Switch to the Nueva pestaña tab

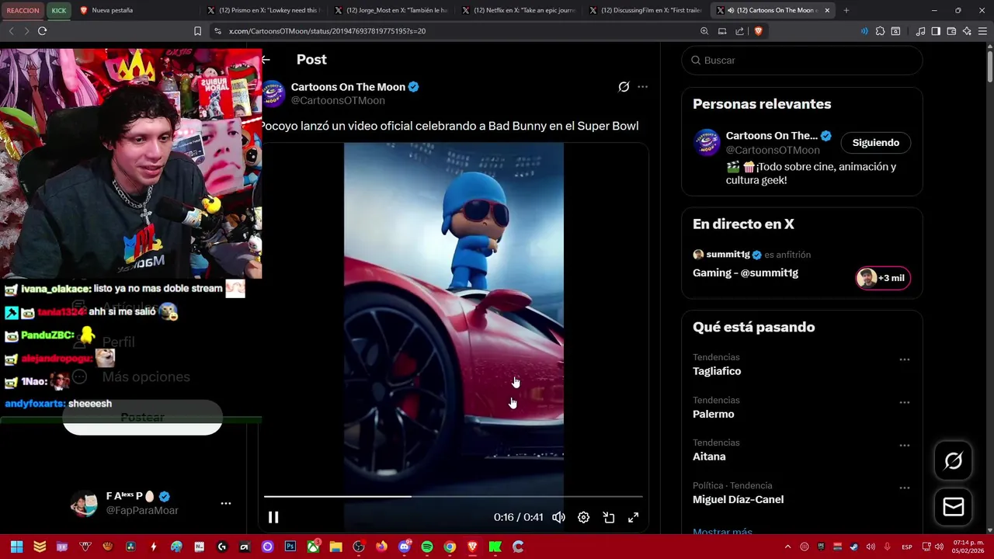(x=136, y=10)
